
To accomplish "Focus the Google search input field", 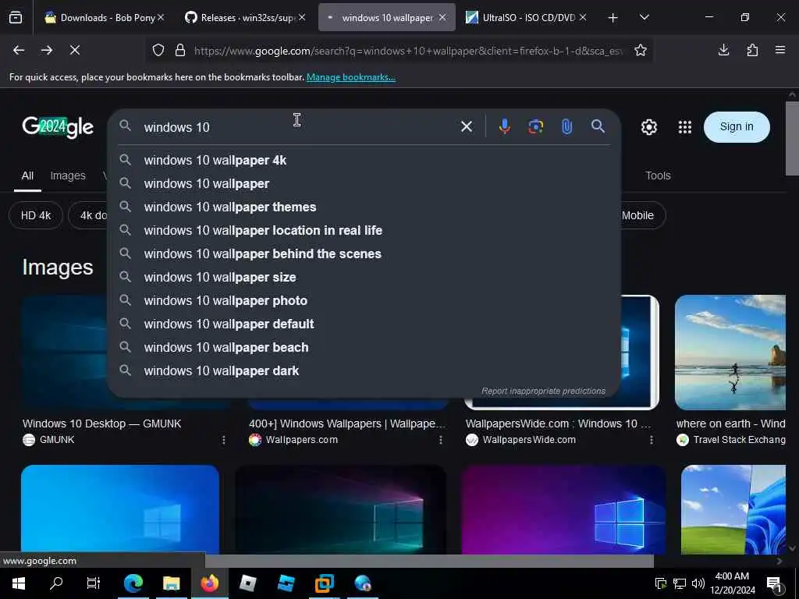I will tap(298, 127).
